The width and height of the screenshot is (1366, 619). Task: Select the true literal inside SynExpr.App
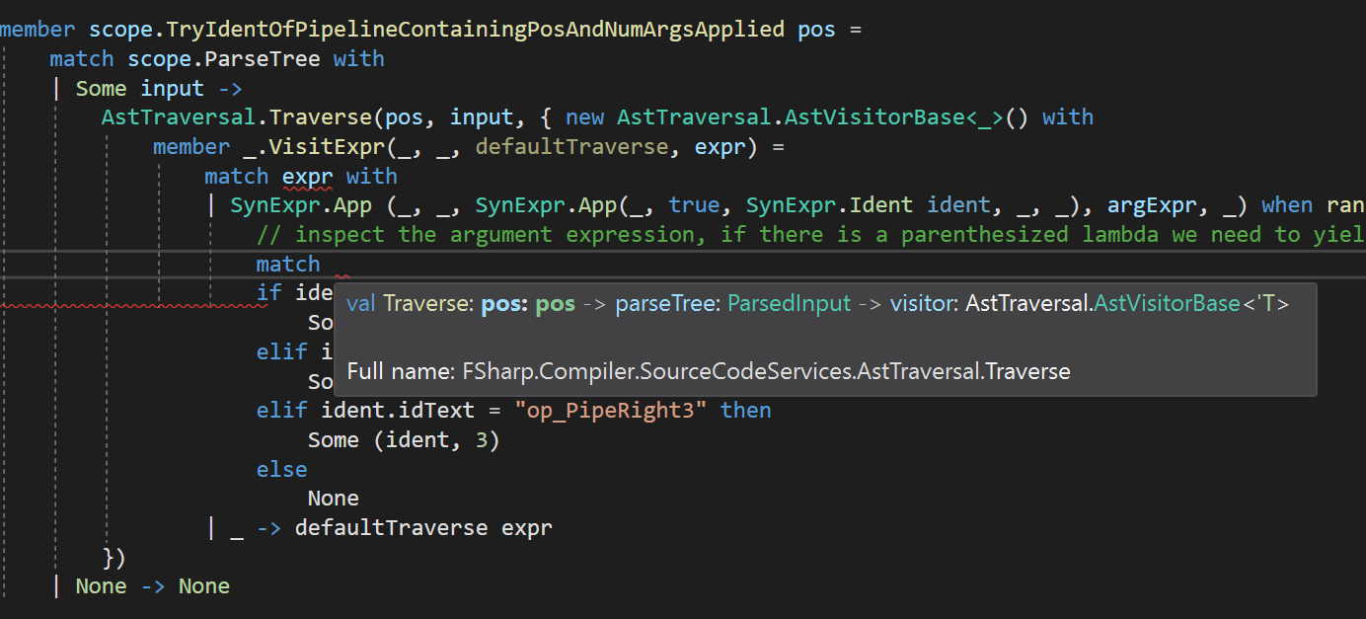pos(694,204)
